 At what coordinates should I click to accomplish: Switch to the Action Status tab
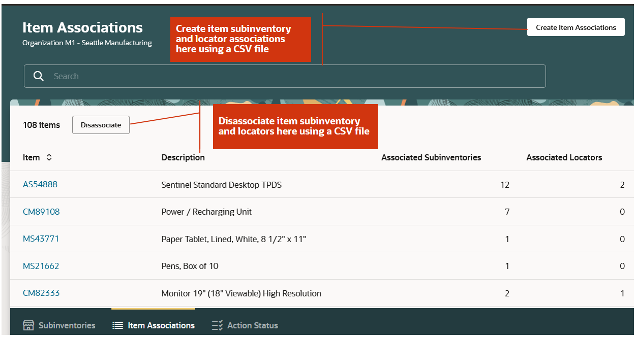(245, 325)
